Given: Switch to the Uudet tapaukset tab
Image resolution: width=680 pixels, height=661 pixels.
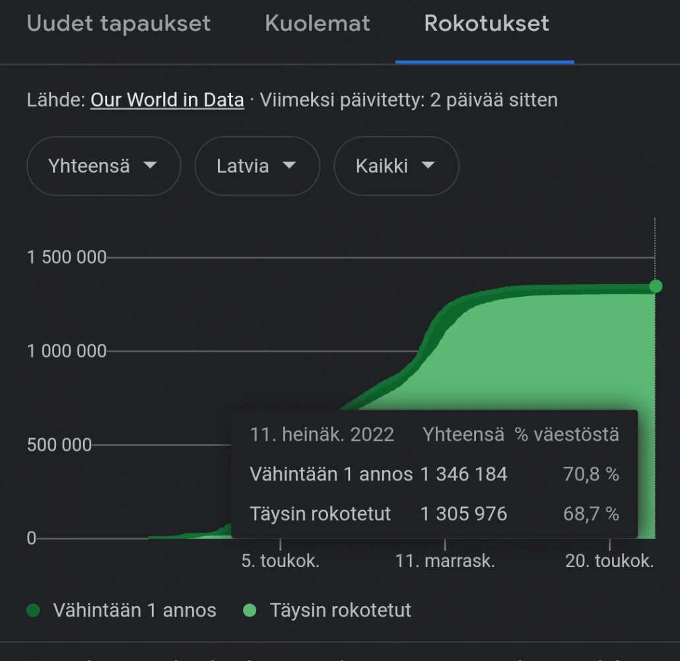Looking at the screenshot, I should [x=119, y=24].
